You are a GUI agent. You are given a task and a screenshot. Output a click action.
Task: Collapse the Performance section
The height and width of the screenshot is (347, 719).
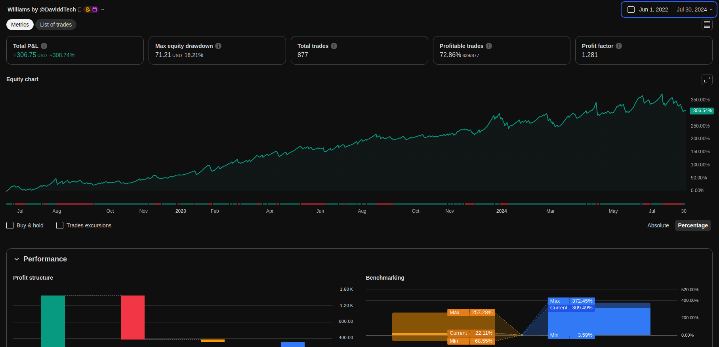pos(17,259)
